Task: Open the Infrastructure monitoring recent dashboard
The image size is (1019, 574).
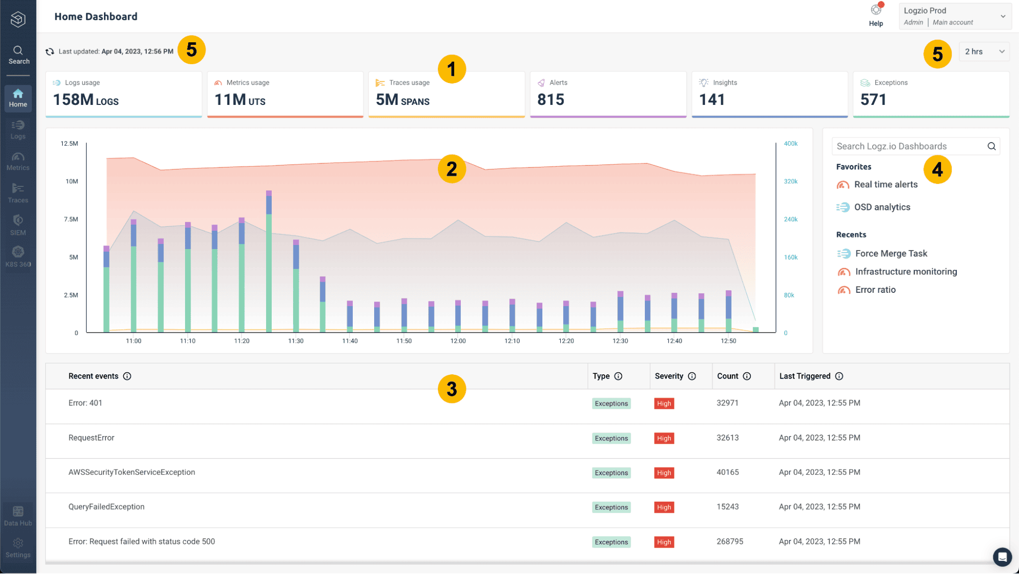Action: (x=906, y=271)
